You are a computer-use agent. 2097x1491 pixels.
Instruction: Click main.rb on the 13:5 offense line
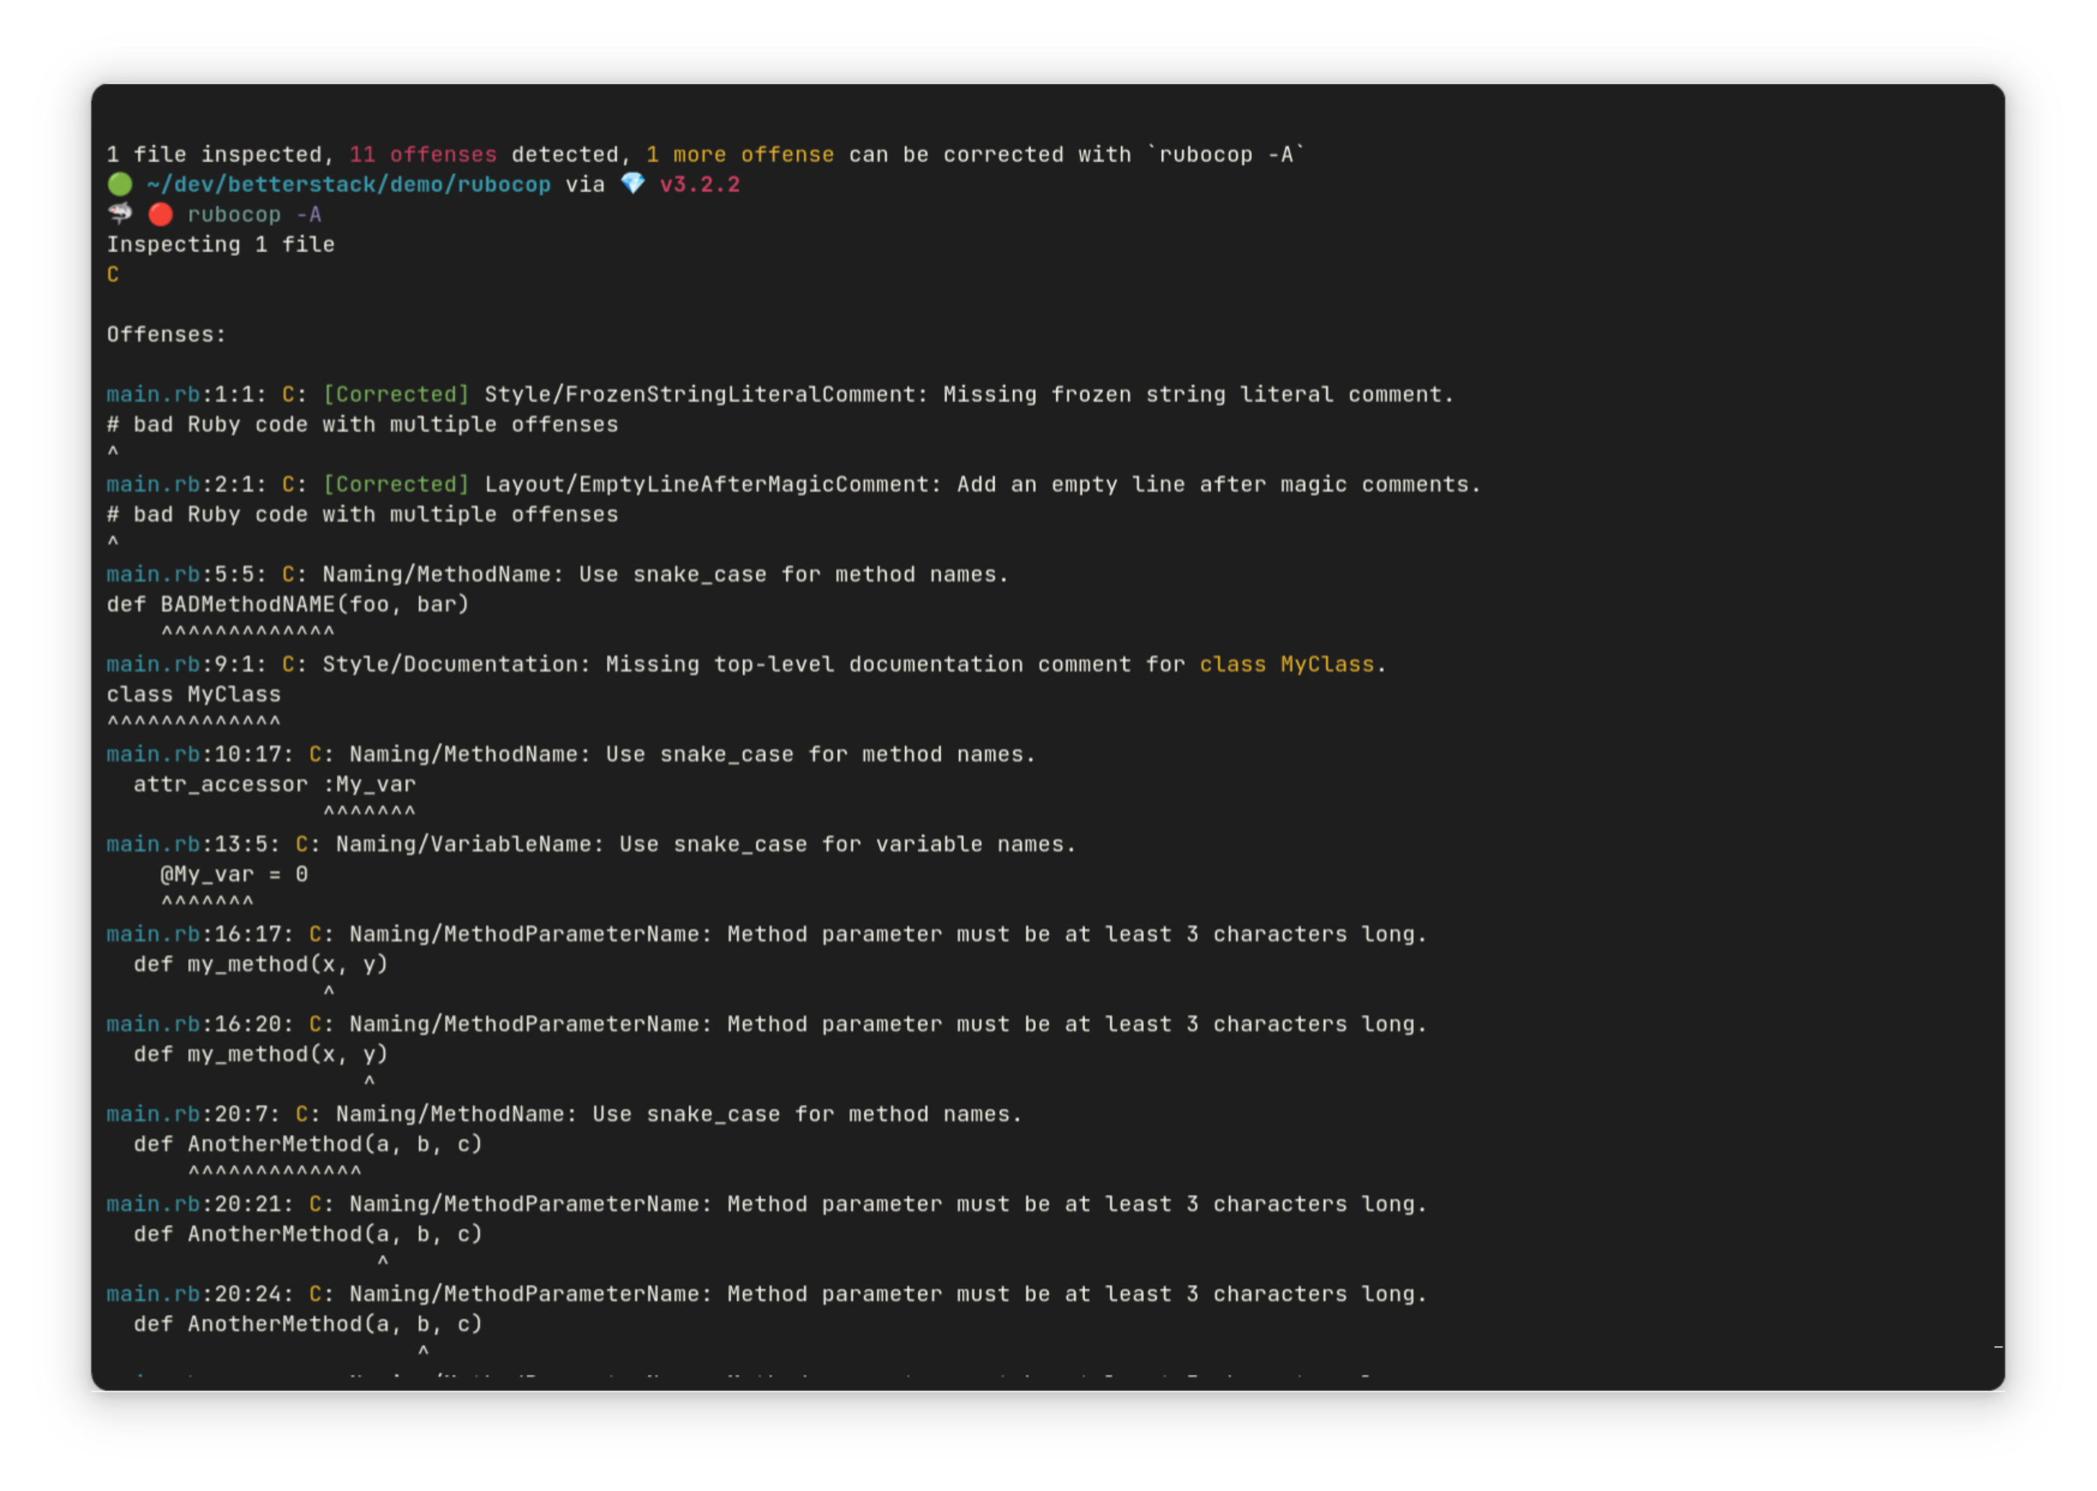coord(153,844)
